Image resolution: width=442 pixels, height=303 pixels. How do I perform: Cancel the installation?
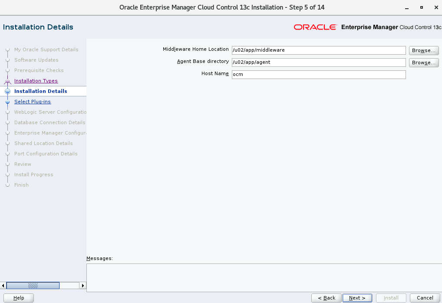pos(425,298)
